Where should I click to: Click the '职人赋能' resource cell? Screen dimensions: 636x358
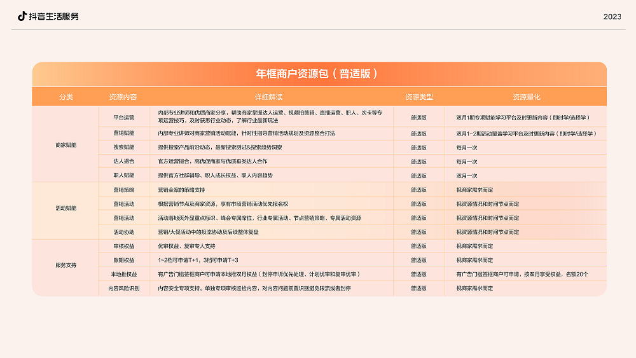point(124,175)
